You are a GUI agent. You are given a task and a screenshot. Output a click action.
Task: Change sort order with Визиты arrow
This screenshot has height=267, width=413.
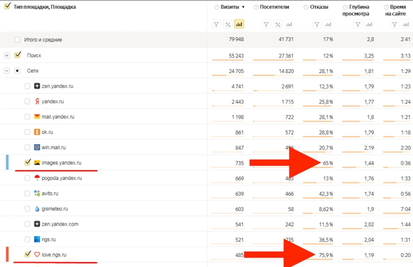(243, 7)
